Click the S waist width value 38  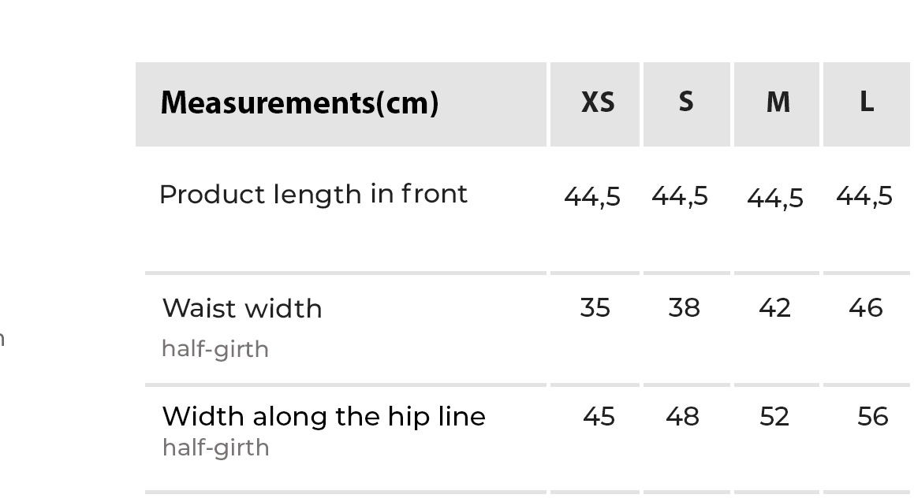pos(684,308)
